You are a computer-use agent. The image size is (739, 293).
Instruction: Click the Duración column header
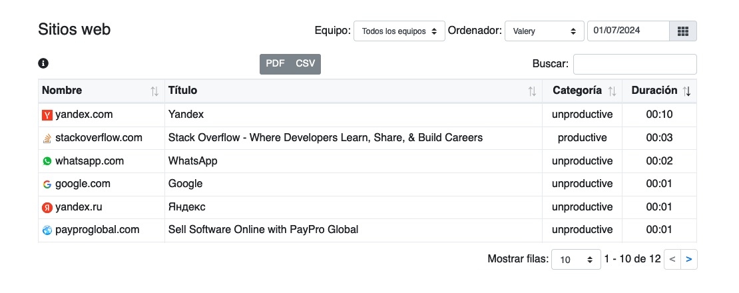click(659, 91)
